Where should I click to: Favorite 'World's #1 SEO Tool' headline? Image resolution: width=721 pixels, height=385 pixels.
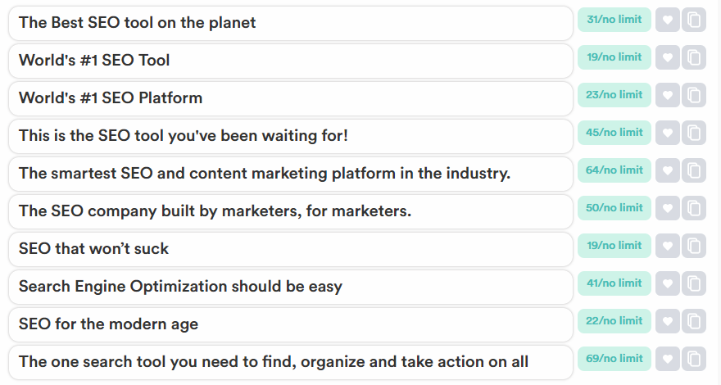[668, 57]
